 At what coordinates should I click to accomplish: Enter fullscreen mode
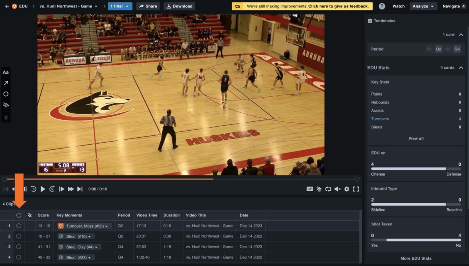click(356, 189)
